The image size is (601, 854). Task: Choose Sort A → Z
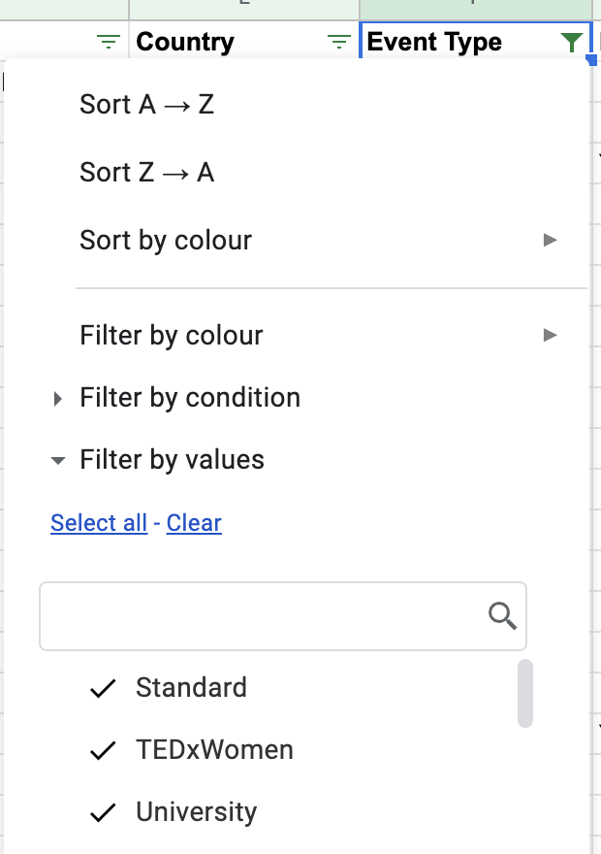click(147, 105)
